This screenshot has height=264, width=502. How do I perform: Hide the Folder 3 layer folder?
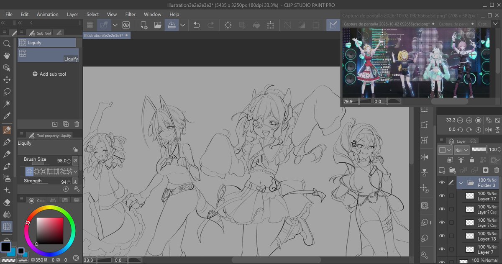(x=442, y=183)
